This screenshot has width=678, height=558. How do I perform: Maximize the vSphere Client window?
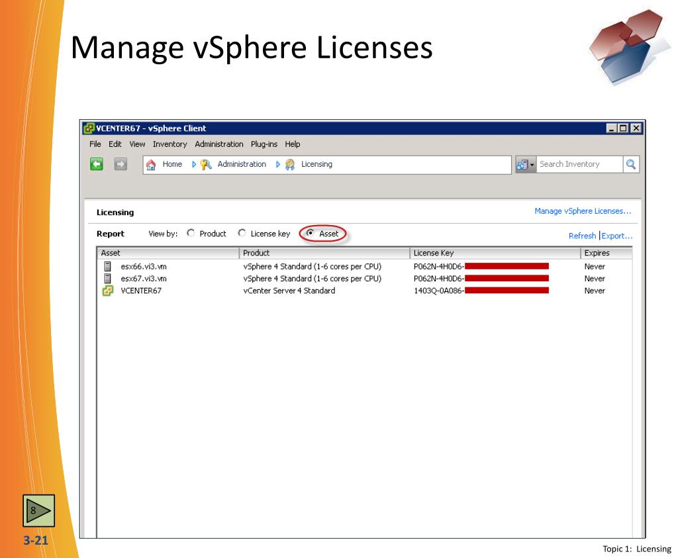(623, 128)
